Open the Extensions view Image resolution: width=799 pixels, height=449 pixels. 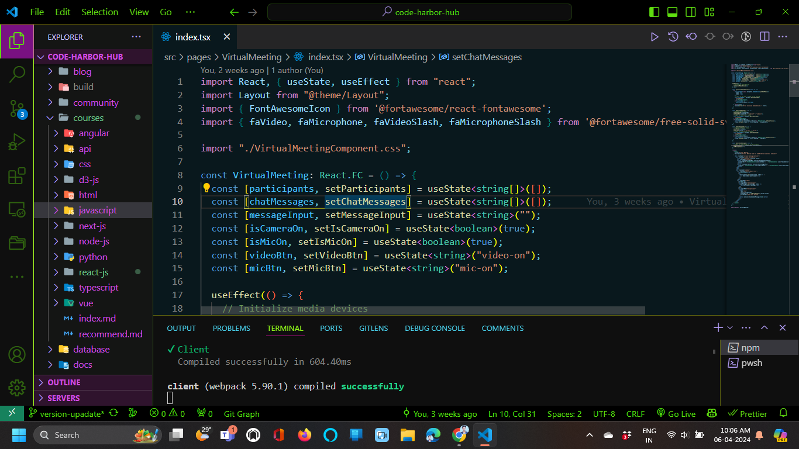(17, 176)
